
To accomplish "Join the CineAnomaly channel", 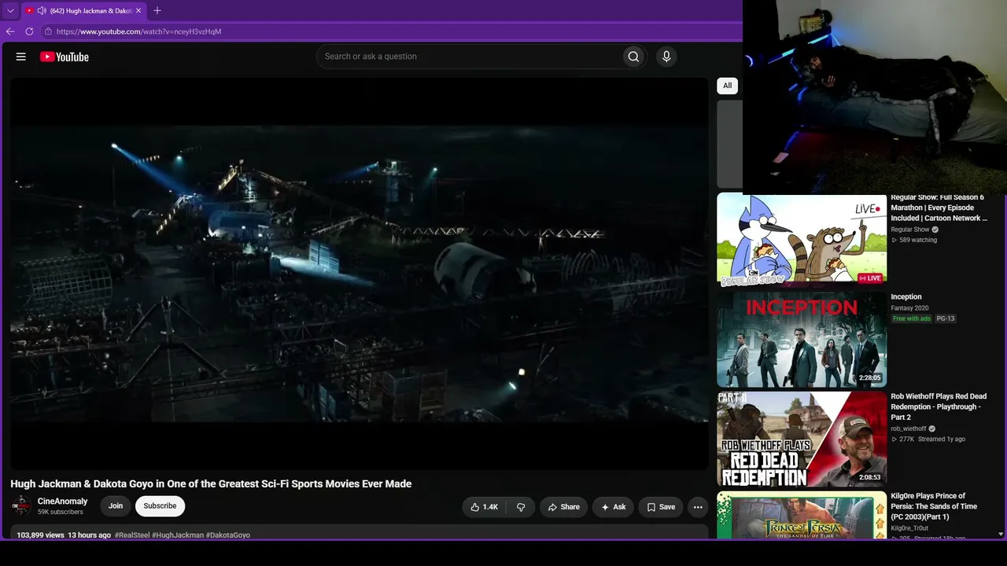I will coord(116,506).
